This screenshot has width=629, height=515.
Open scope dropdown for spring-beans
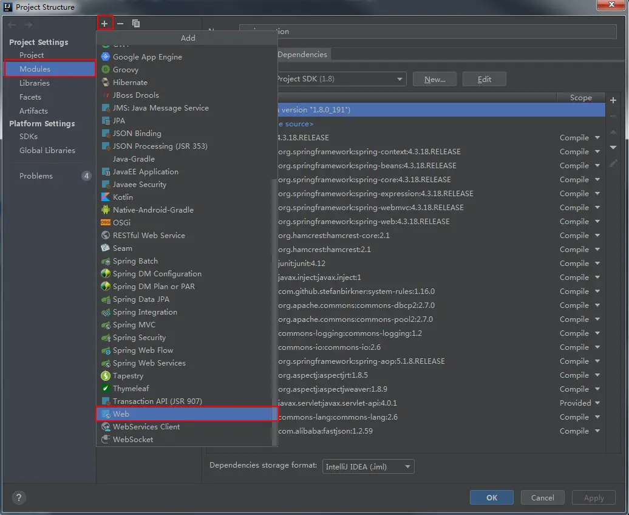(597, 165)
